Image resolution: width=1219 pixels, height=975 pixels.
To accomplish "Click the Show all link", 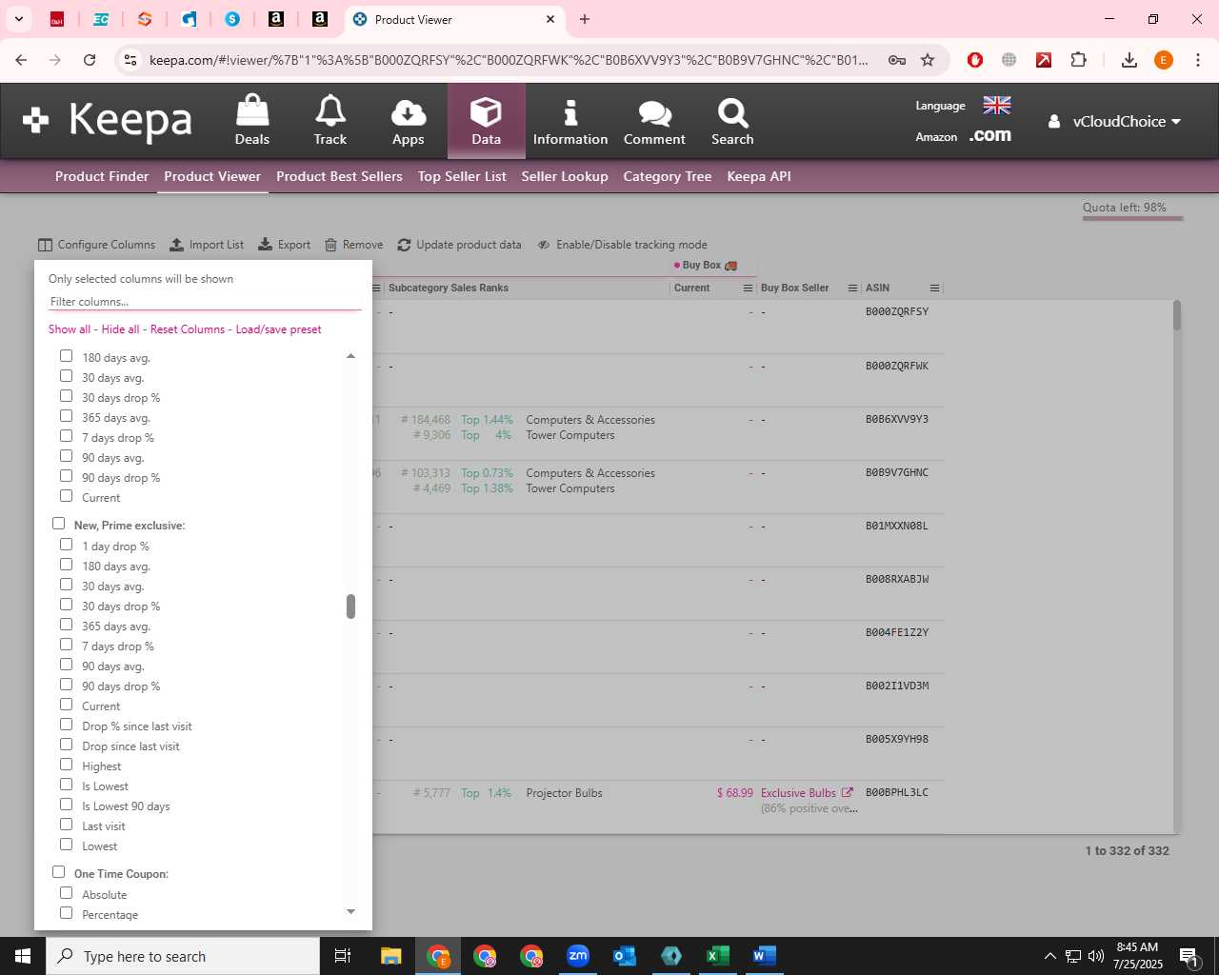I will coord(70,329).
